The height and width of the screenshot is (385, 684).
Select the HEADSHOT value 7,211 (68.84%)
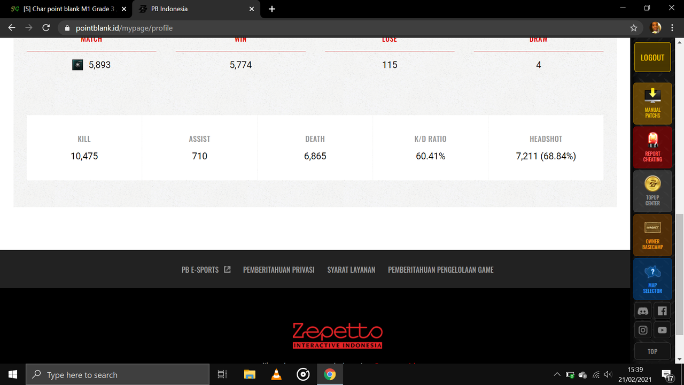click(546, 156)
